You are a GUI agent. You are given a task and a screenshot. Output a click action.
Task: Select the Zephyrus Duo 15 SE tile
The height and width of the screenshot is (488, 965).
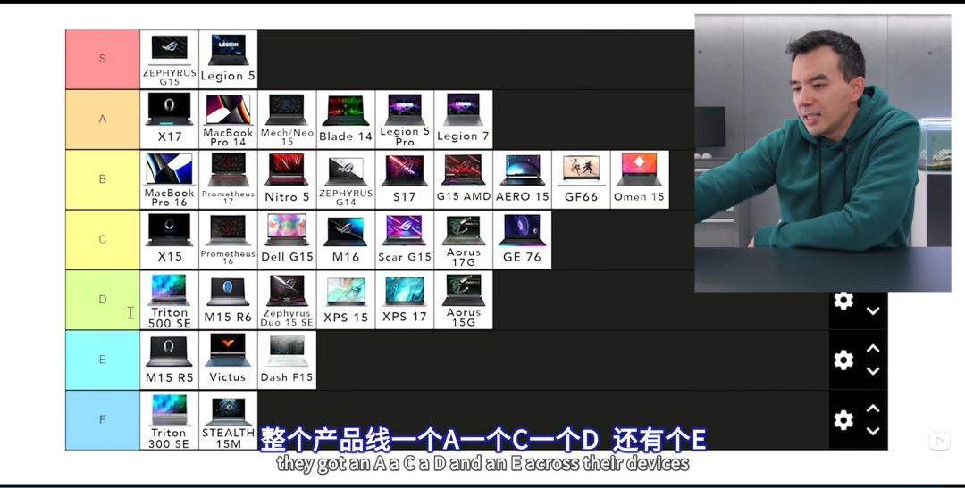pyautogui.click(x=287, y=300)
